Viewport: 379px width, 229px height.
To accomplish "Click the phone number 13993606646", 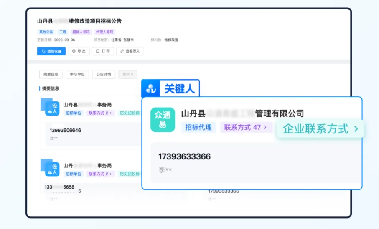I will pos(65,130).
